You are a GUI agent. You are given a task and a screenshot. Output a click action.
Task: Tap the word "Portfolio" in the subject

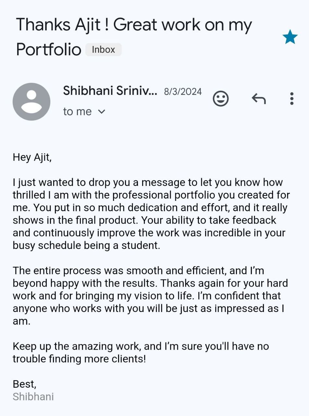click(48, 49)
